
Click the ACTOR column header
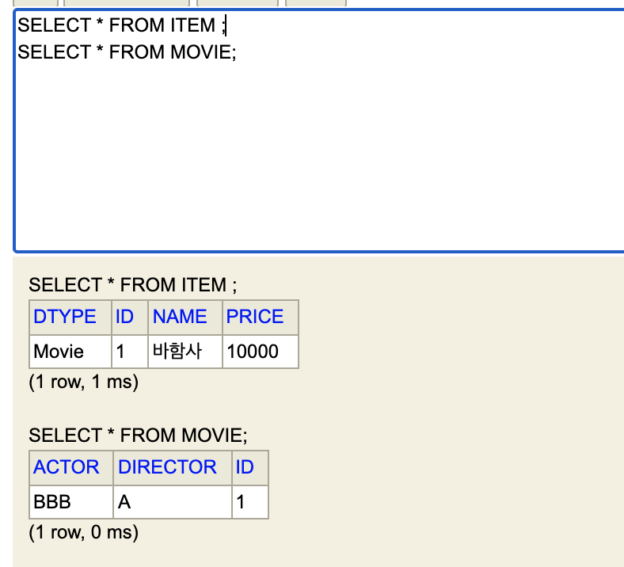tap(67, 467)
